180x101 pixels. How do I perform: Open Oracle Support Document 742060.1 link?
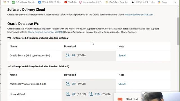pyautogui.click(x=46, y=32)
